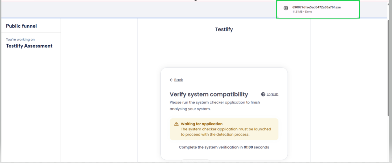392x163 pixels.
Task: Go back using the Back link
Action: (x=178, y=80)
